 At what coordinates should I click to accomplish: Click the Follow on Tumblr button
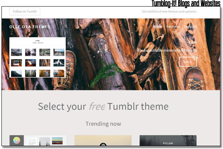[25, 11]
